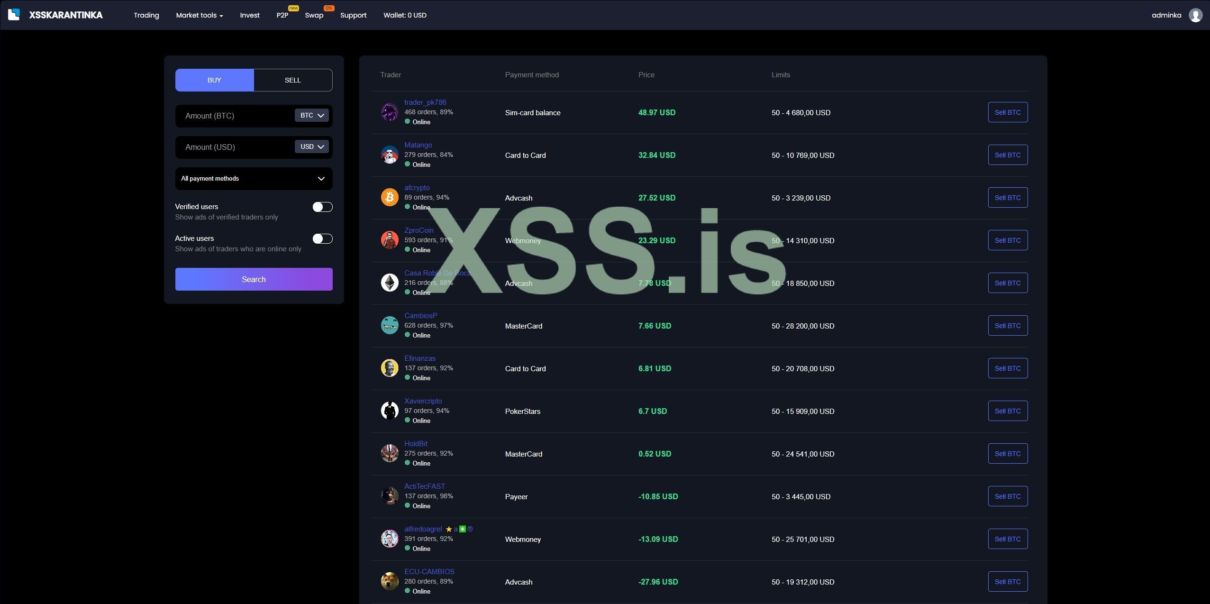
Task: Go to the Swap menu item
Action: coord(314,15)
